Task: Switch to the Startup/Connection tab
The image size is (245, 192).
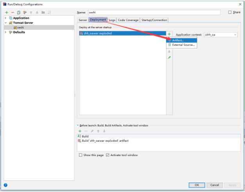Action: [154, 20]
